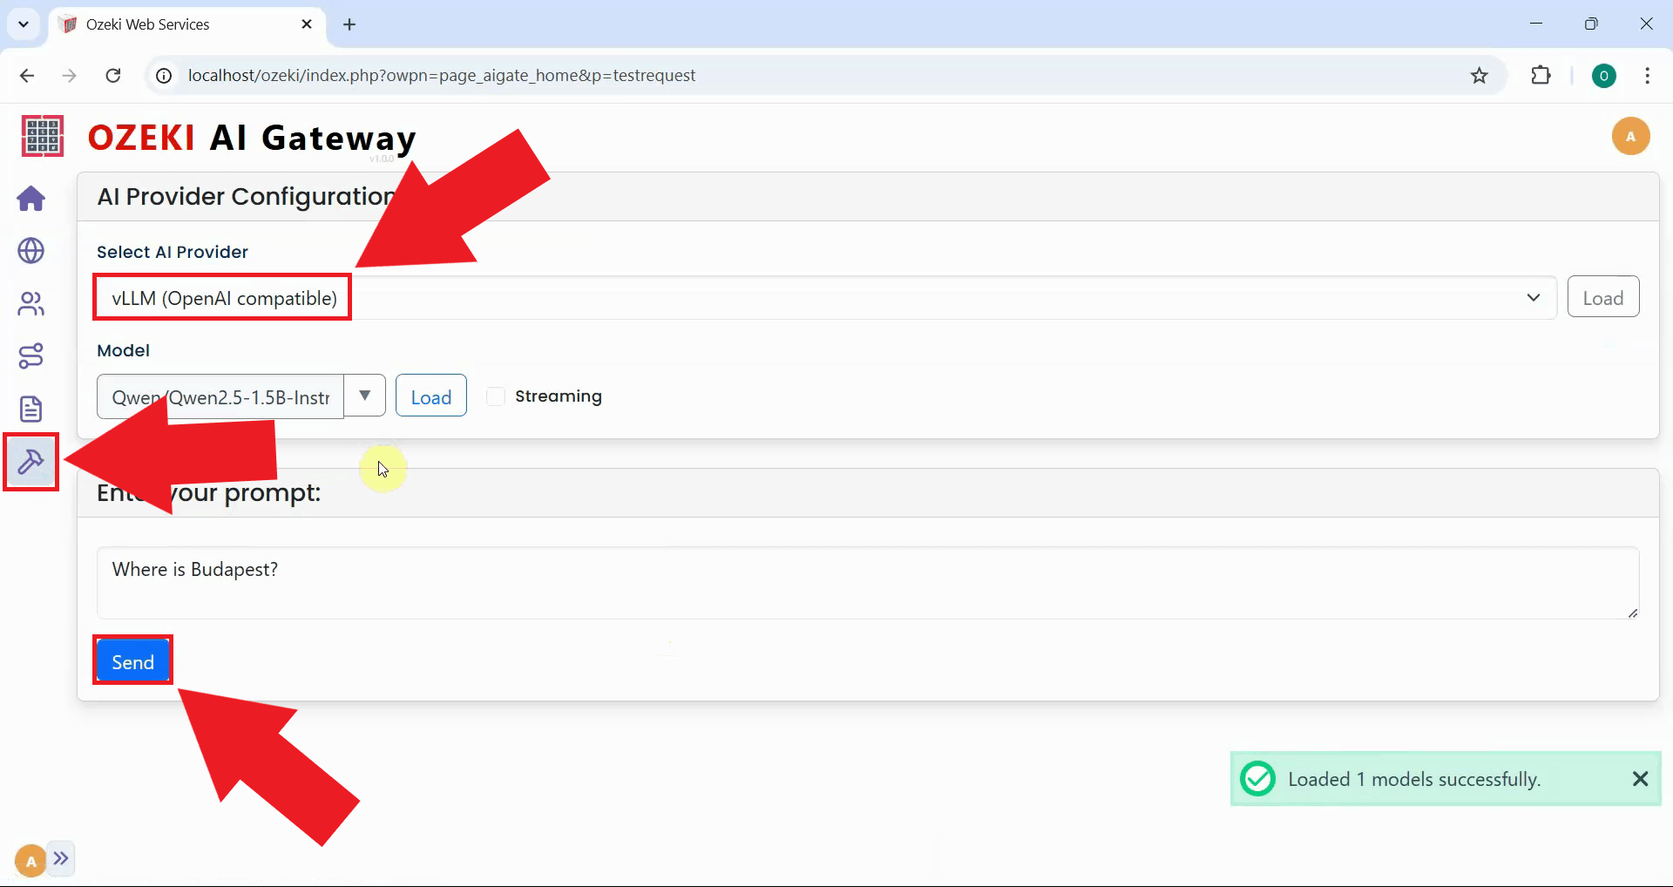Viewport: 1673px width, 887px height.
Task: Click Load next to the Model selector
Action: [430, 396]
